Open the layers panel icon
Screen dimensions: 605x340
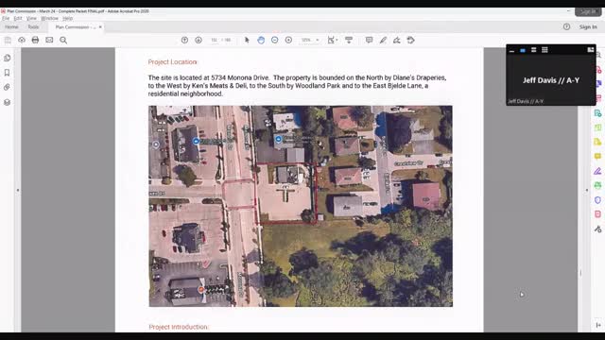pos(7,102)
